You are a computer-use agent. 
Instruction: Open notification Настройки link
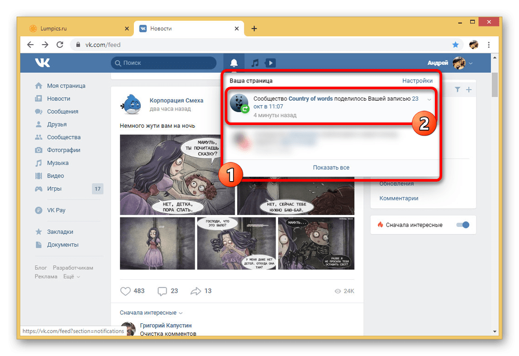tap(417, 81)
